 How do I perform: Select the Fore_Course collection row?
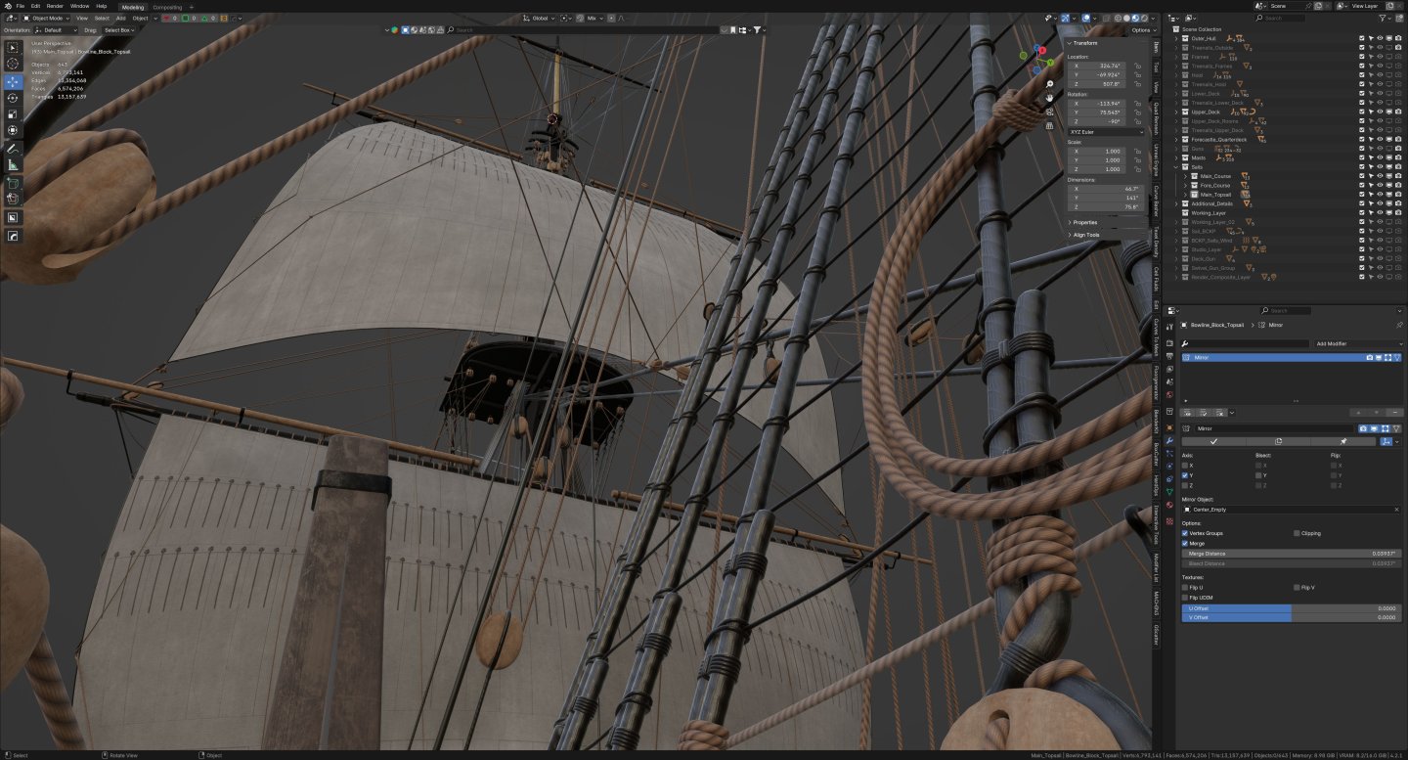(x=1215, y=185)
